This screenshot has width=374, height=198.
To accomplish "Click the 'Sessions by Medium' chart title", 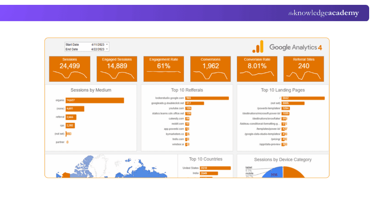I will (91, 90).
